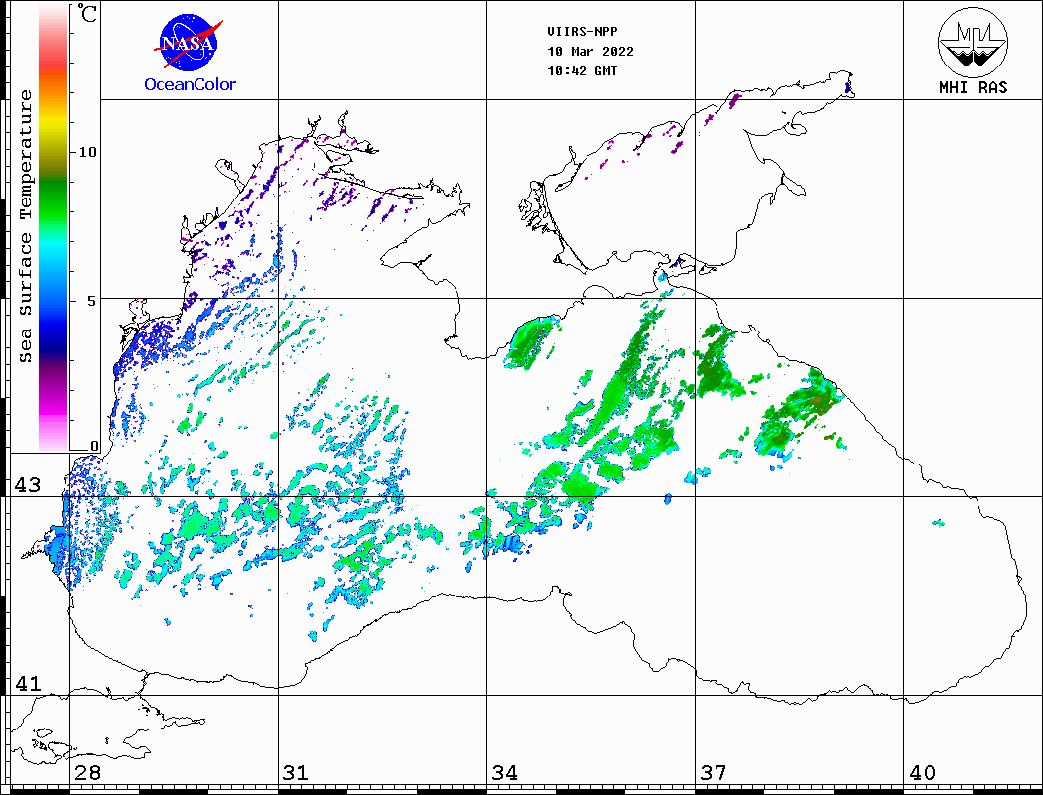Screen dimensions: 1043x795
Task: Click the 5 mark on temperature scale
Action: point(92,301)
